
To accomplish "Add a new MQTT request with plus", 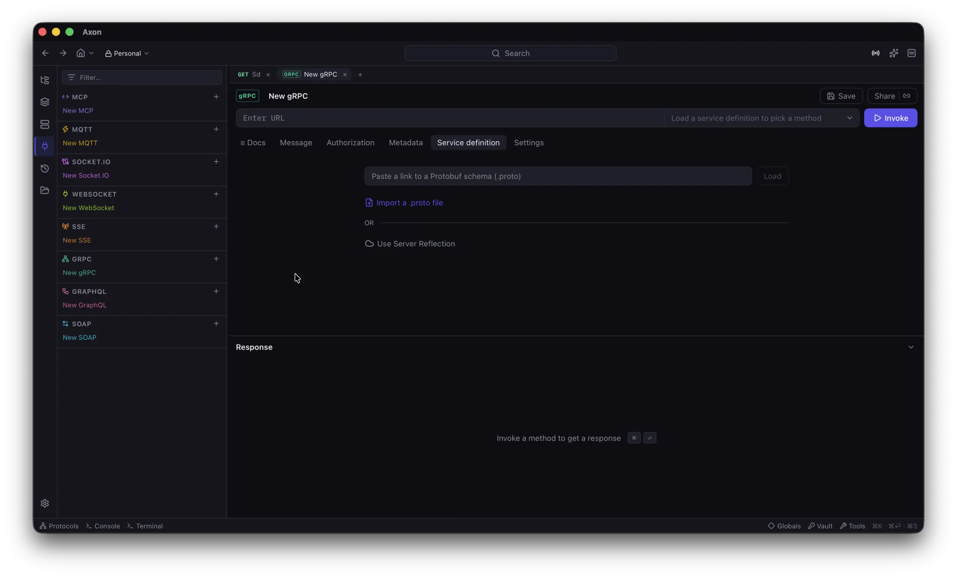I will click(216, 129).
